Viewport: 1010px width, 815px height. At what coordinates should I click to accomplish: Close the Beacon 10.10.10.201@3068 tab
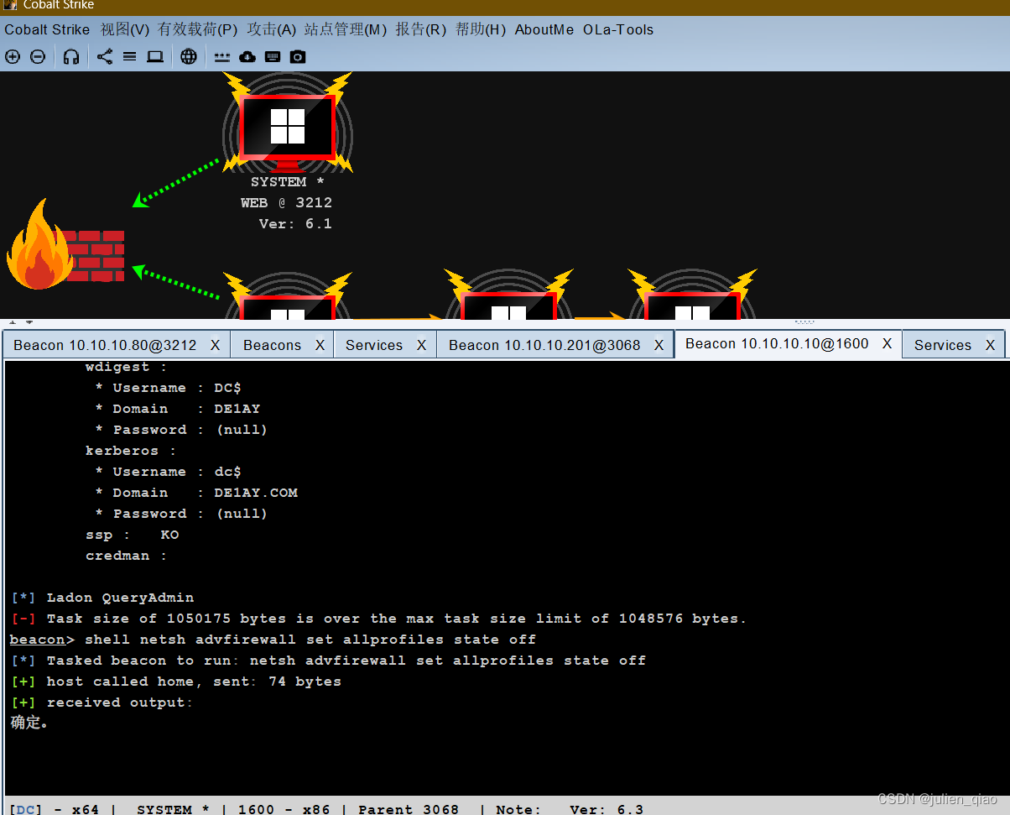pyautogui.click(x=659, y=345)
